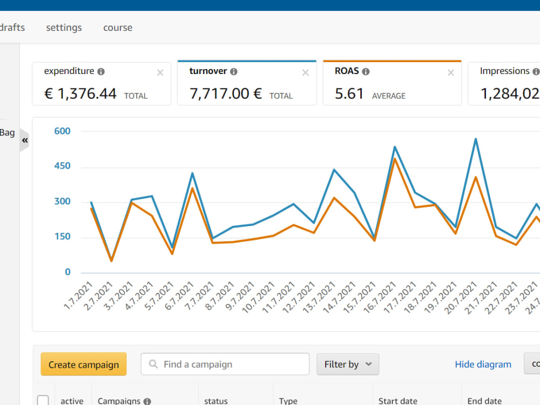Sort by the End date column header

tap(484, 401)
